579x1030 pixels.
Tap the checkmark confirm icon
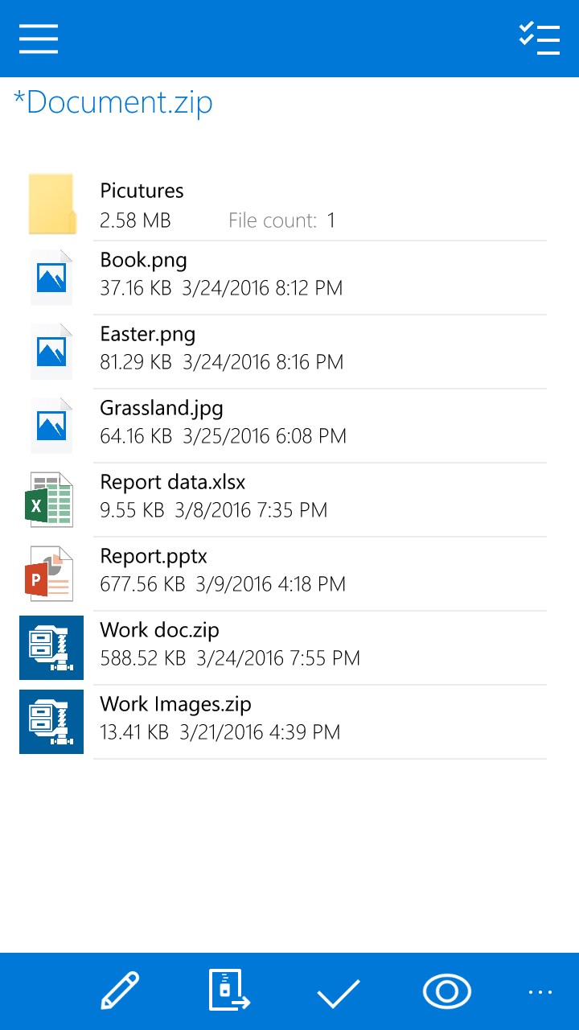point(339,994)
